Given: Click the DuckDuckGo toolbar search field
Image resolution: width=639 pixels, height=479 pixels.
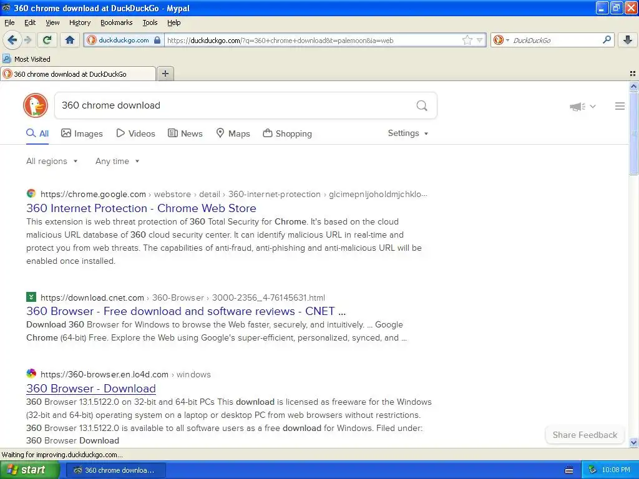Looking at the screenshot, I should click(x=556, y=40).
